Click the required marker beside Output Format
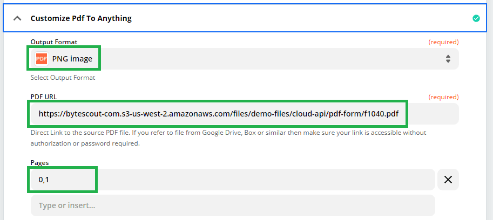The image size is (493, 220). tap(443, 42)
